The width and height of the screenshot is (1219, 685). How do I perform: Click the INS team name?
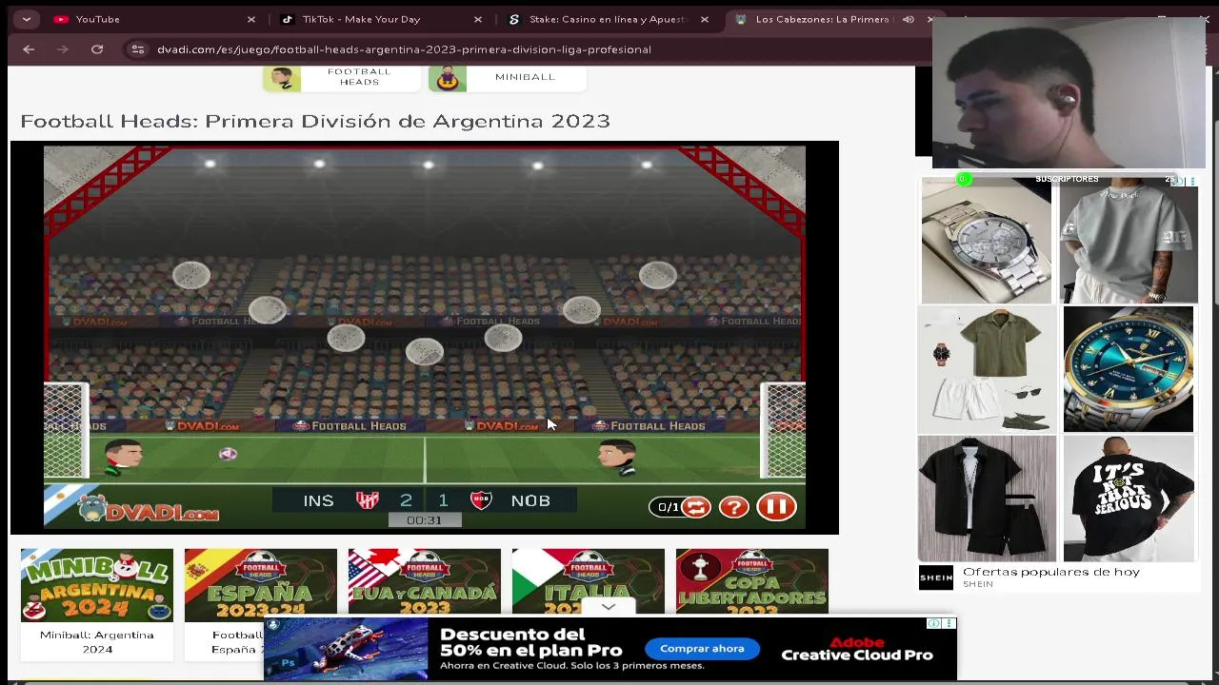coord(318,500)
